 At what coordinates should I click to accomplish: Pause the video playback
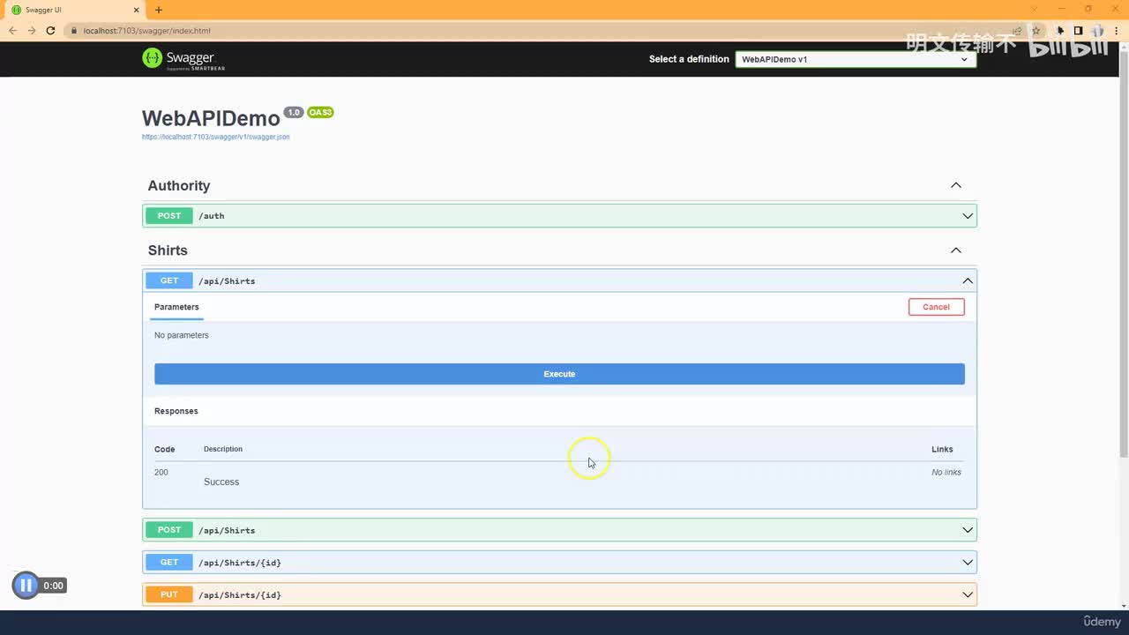[x=26, y=585]
